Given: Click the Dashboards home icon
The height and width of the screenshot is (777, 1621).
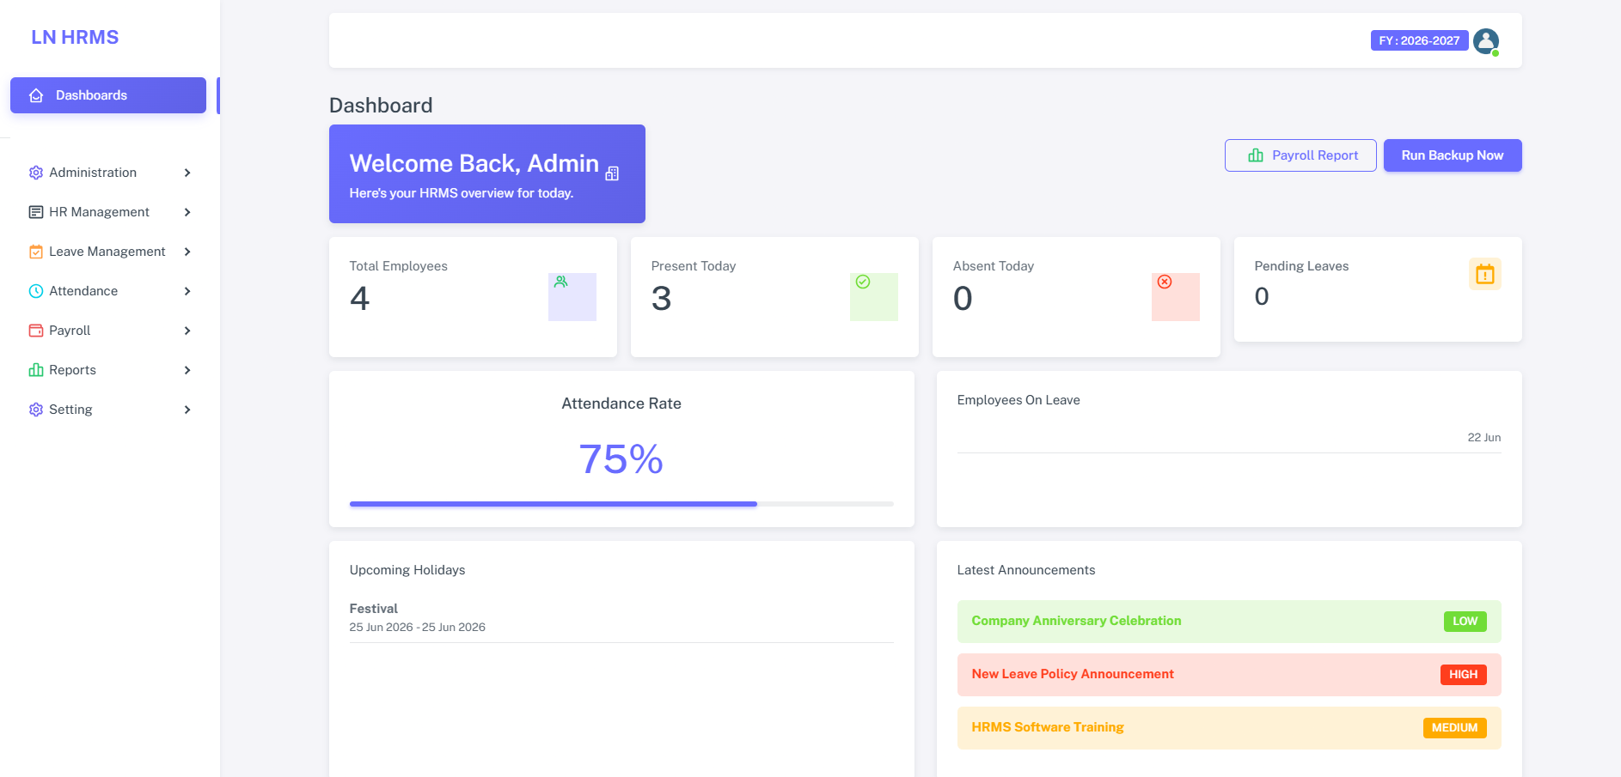Looking at the screenshot, I should [36, 95].
